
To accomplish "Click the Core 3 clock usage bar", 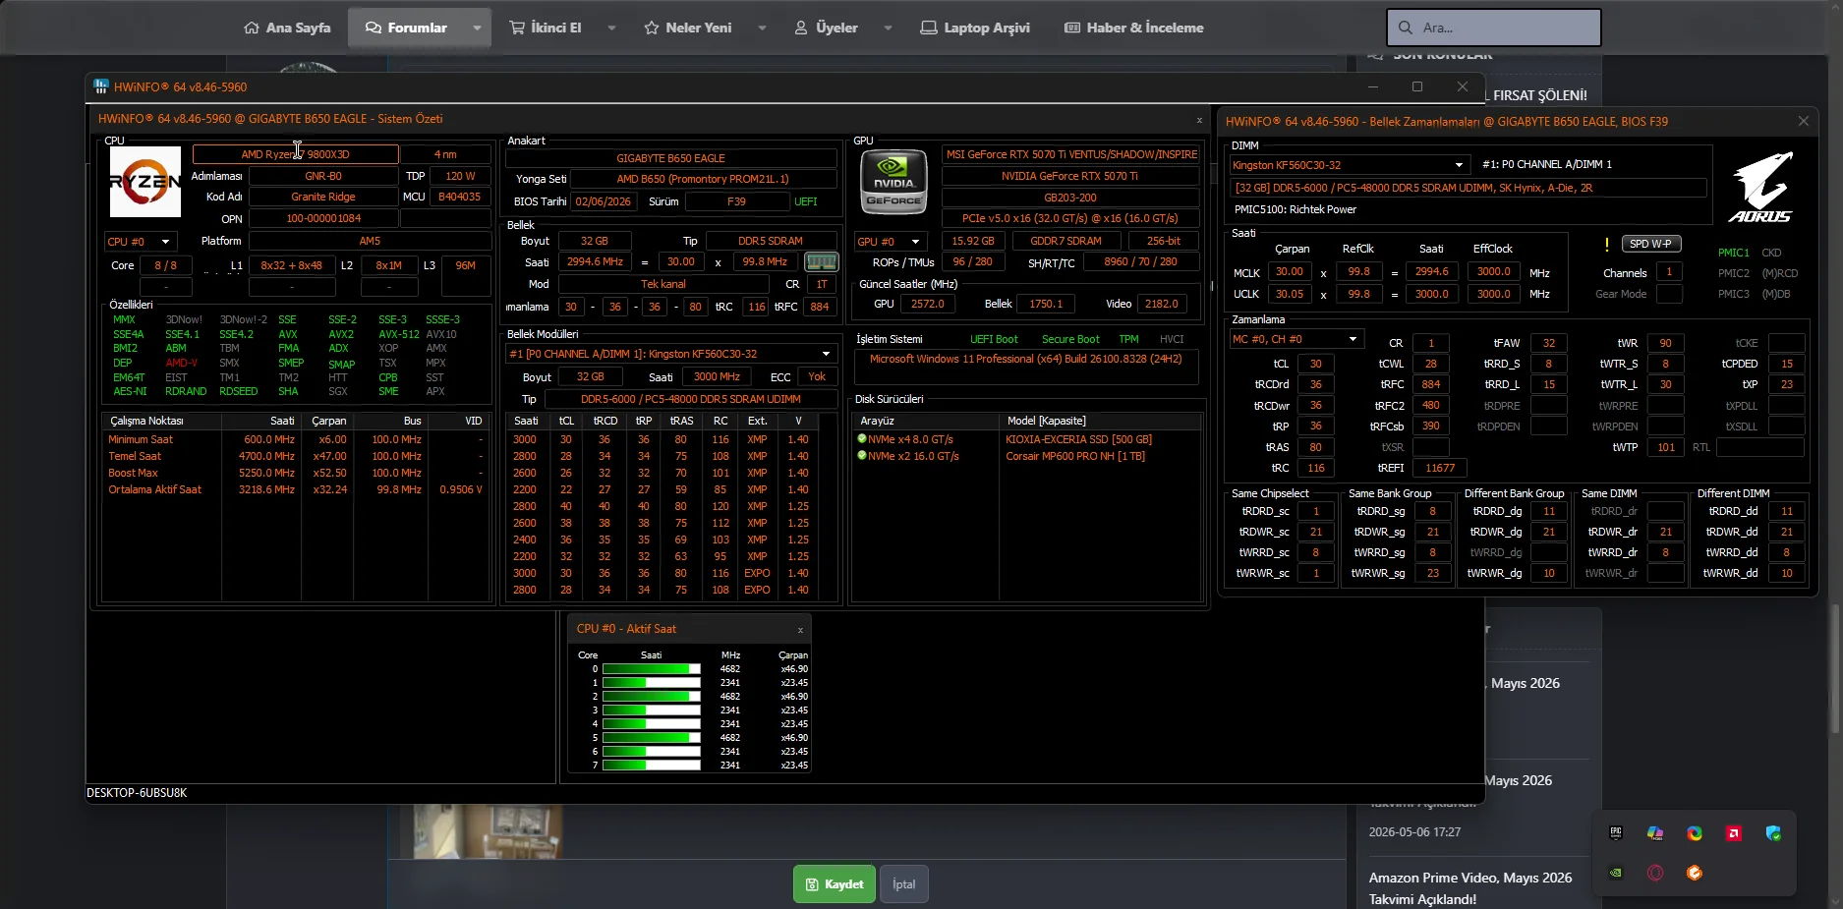I will [652, 710].
